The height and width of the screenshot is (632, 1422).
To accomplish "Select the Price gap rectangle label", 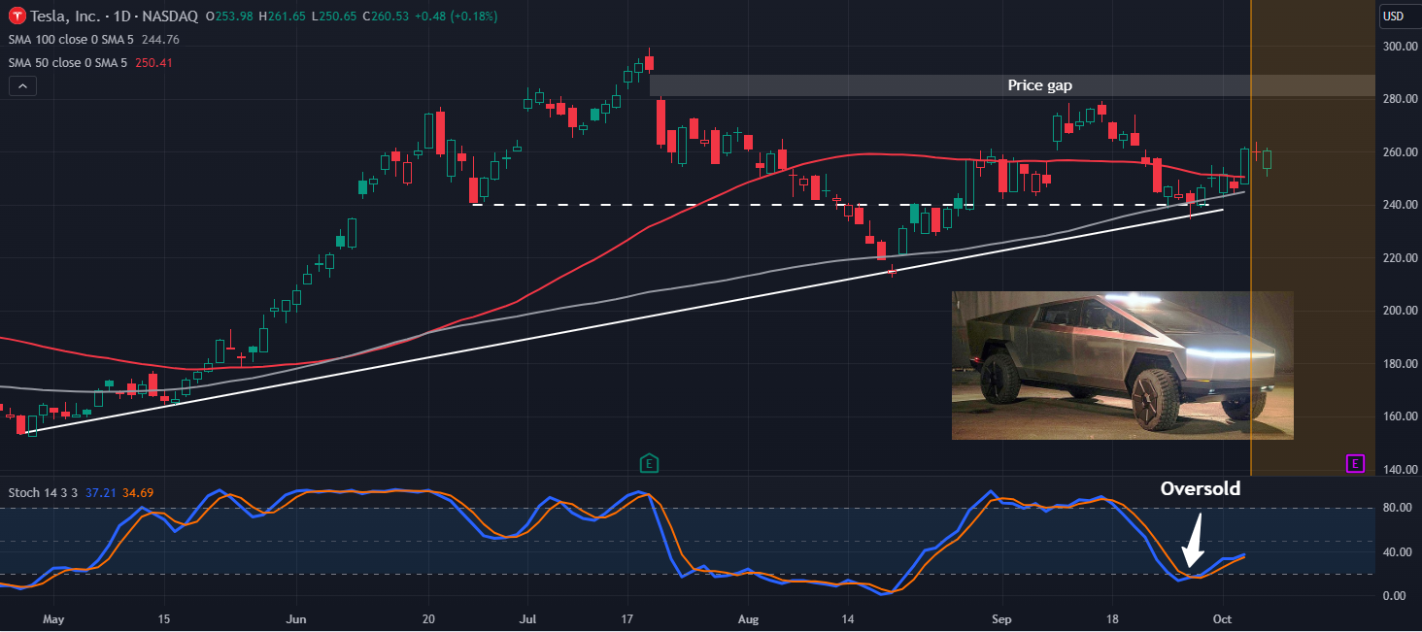I will point(1039,85).
